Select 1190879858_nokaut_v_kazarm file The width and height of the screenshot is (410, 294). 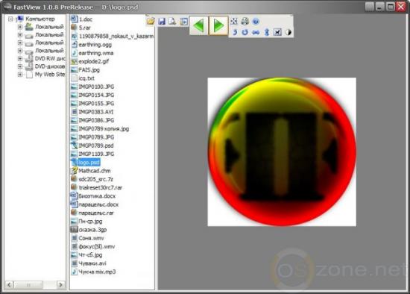point(116,36)
